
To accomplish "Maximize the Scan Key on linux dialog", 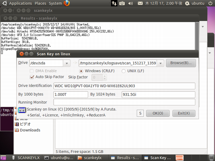I will (31, 54).
